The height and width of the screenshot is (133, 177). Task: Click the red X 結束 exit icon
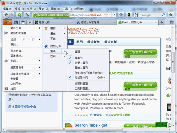6,88
